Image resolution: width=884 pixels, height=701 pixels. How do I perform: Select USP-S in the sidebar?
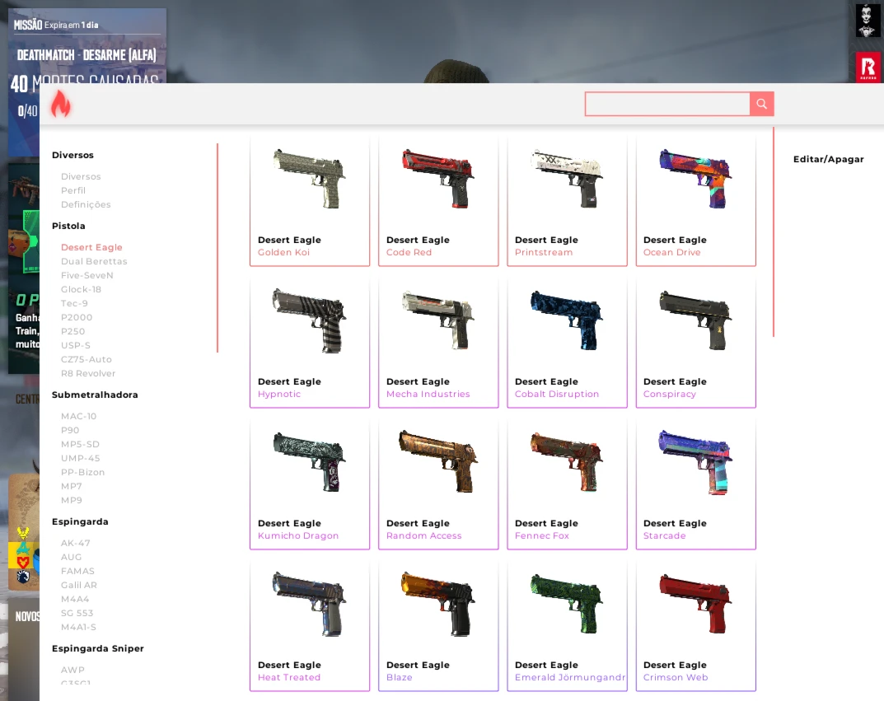point(76,345)
